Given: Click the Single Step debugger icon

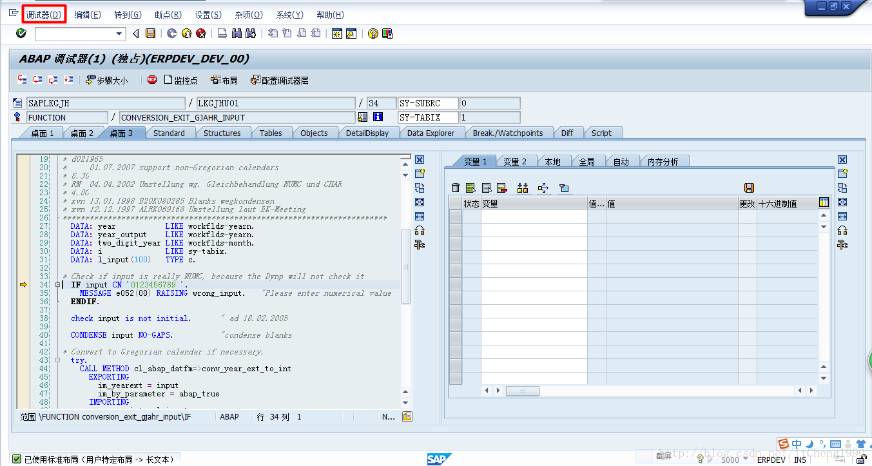Looking at the screenshot, I should 23,80.
